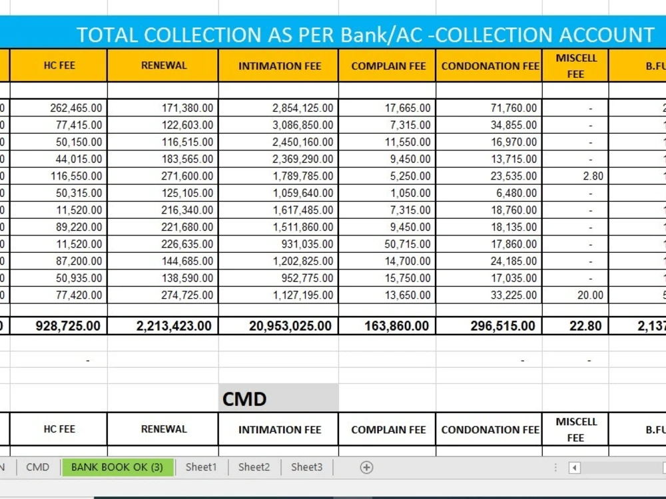Select condonation fee value 34,855.00
The image size is (666, 499).
490,125
